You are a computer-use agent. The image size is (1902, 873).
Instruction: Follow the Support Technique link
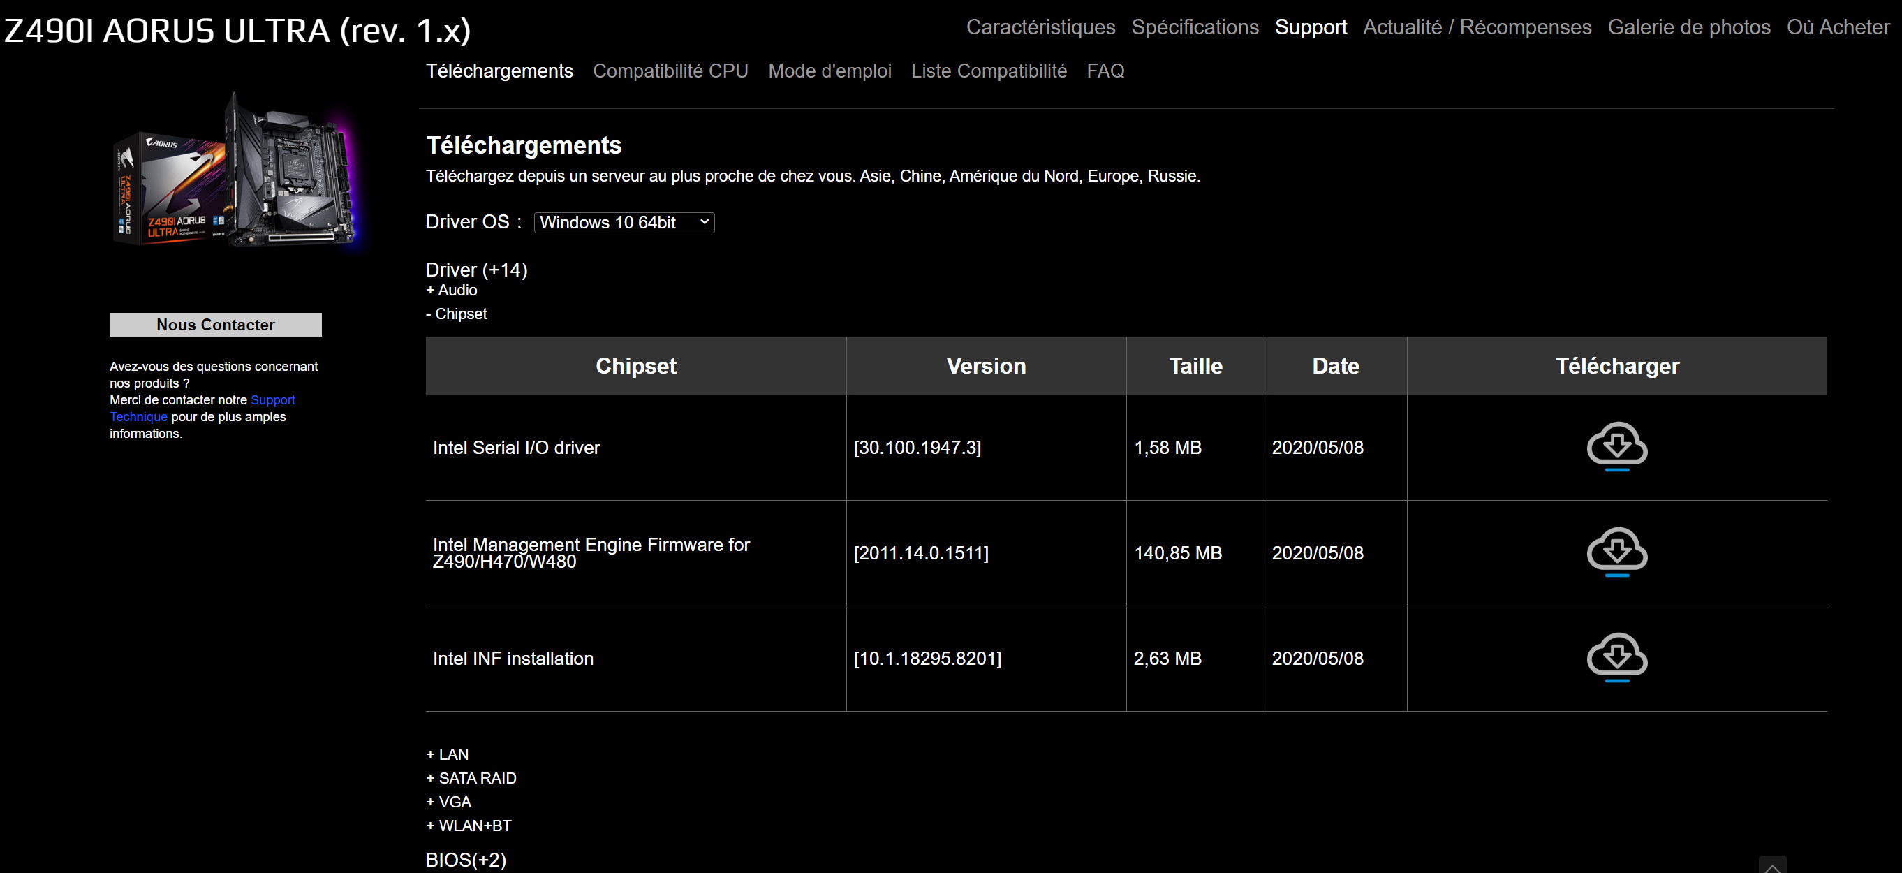tap(272, 399)
